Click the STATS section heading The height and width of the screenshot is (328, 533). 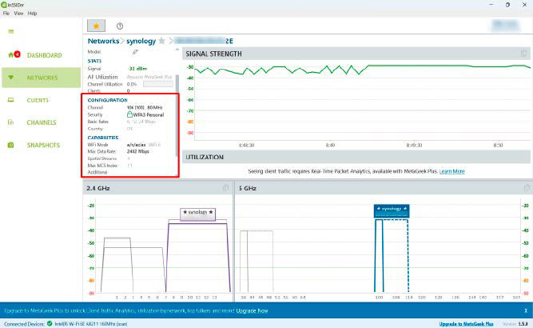(94, 61)
